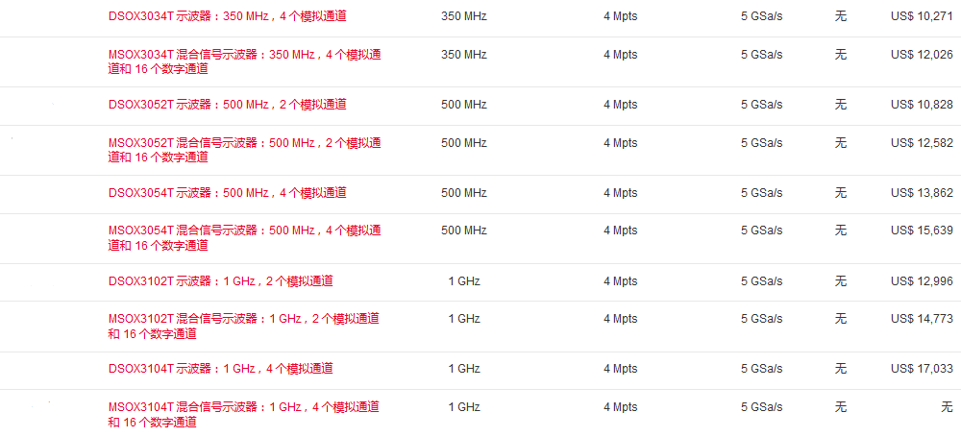This screenshot has width=961, height=437.
Task: Open the DSOX3034T 350 MHz oscilloscope link
Action: (227, 16)
